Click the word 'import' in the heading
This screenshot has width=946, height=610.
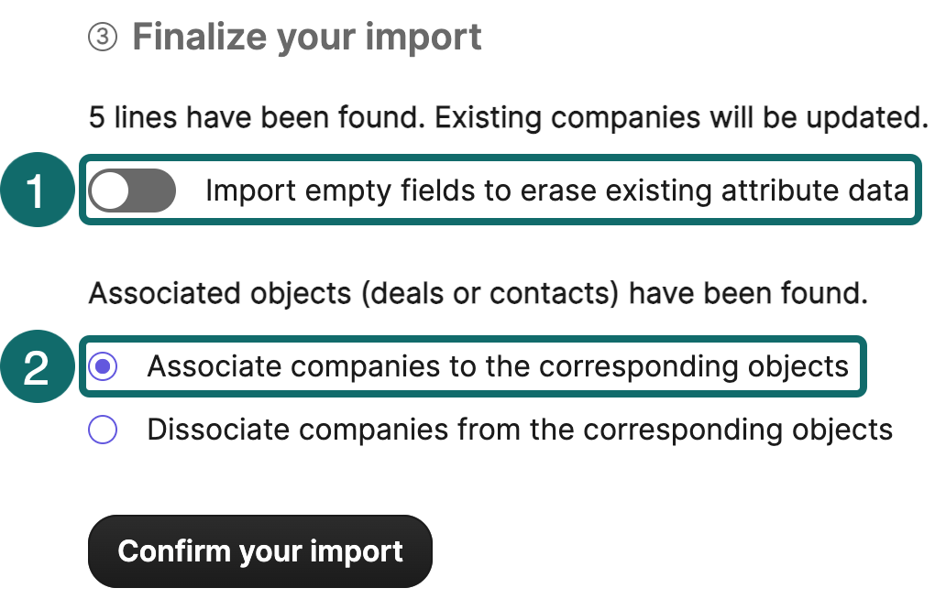[x=423, y=38]
